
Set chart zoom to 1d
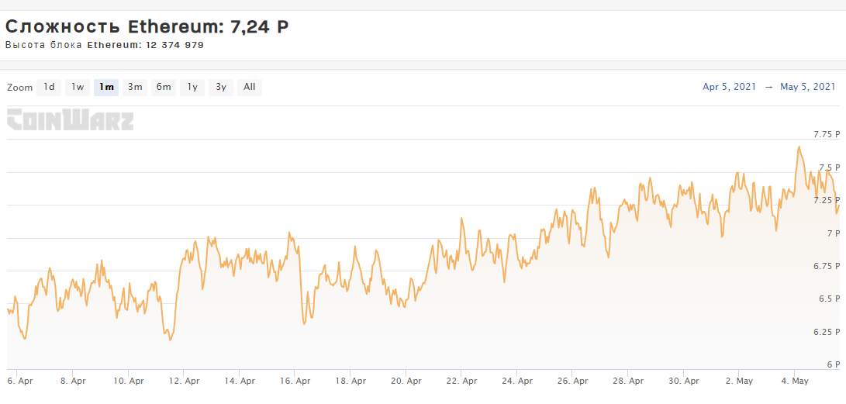49,88
